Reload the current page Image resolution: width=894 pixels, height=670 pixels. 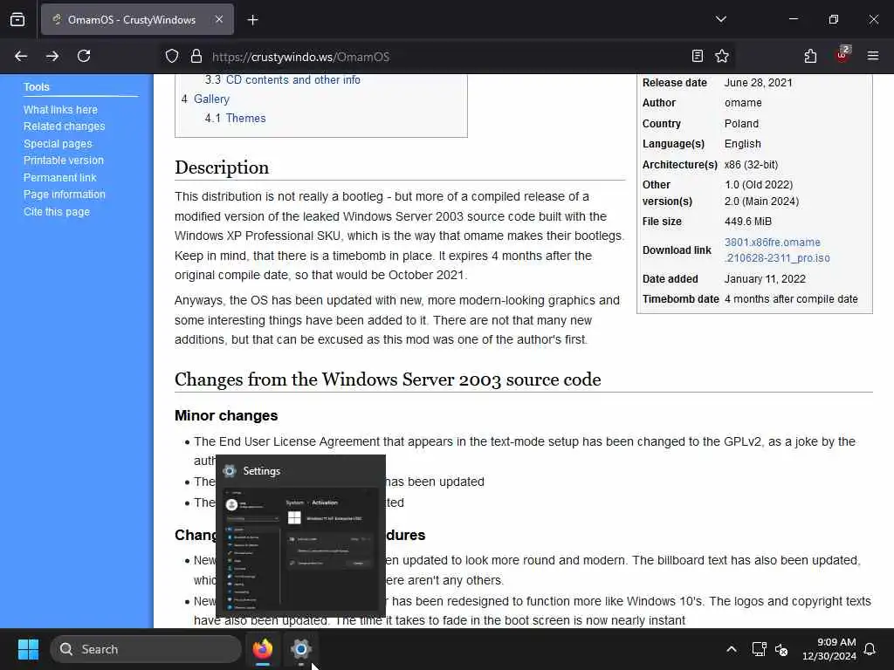click(x=84, y=57)
